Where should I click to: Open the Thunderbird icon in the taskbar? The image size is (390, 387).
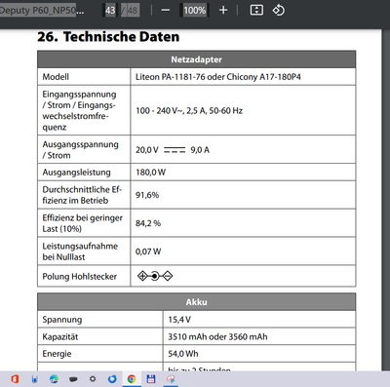click(x=112, y=379)
